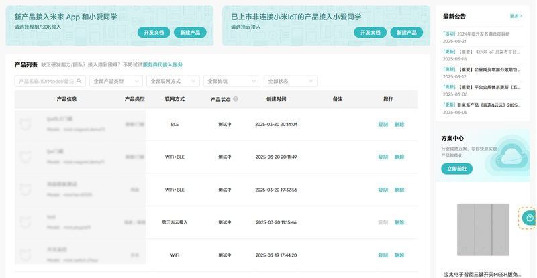Click WiFi+BLE cell in the 19:32:56 row
This screenshot has width=537, height=278.
(x=175, y=190)
